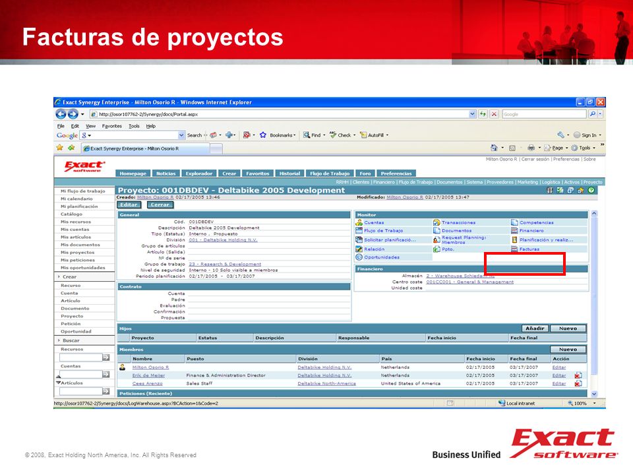Open the Cuentas monitor icon
This screenshot has height=475, width=633.
pos(359,222)
